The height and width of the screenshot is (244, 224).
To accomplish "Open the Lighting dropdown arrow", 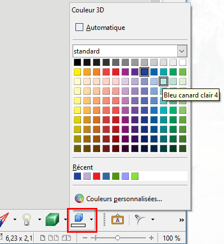I will [x=39, y=219].
